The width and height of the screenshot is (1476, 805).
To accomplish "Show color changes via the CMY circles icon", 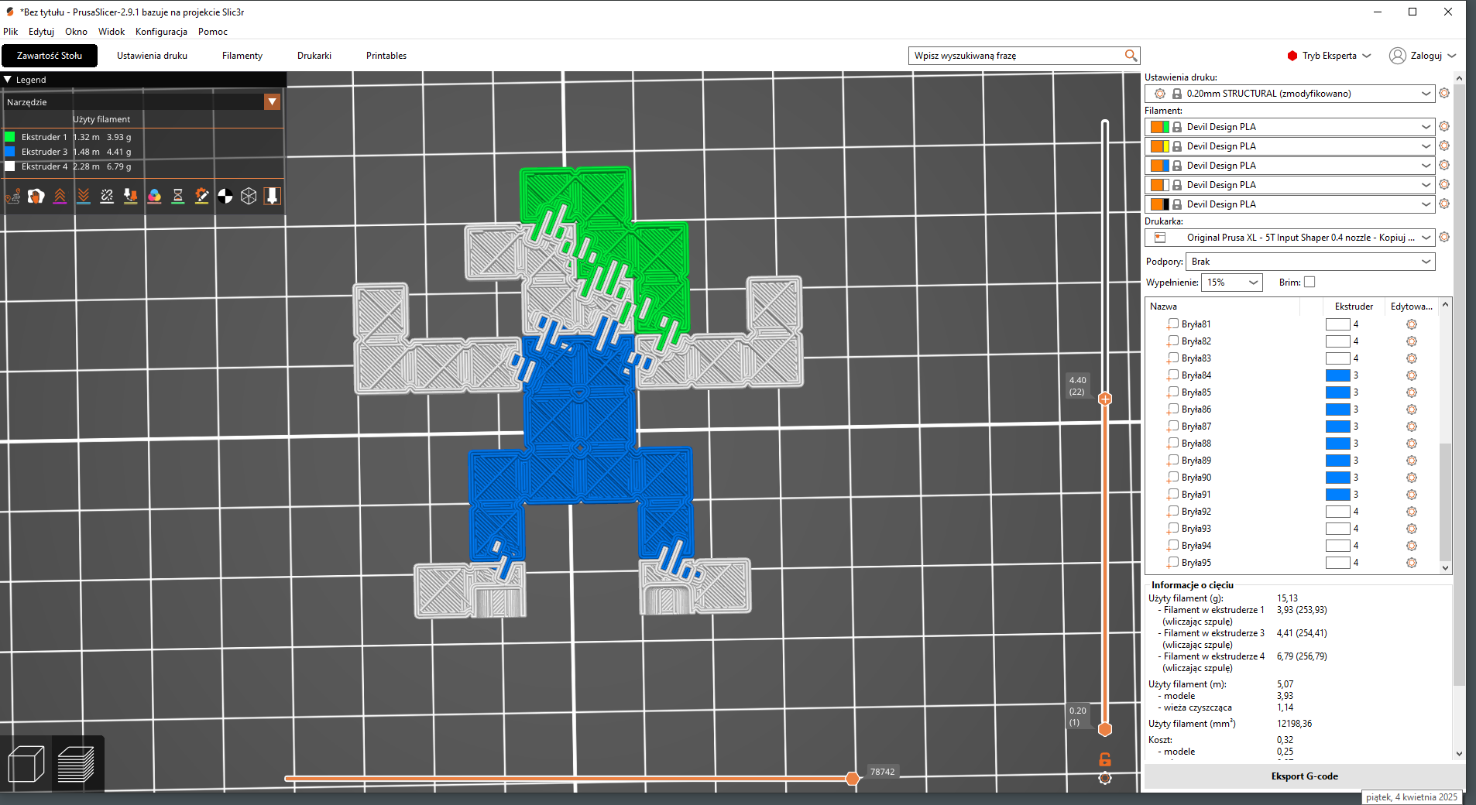I will point(155,196).
